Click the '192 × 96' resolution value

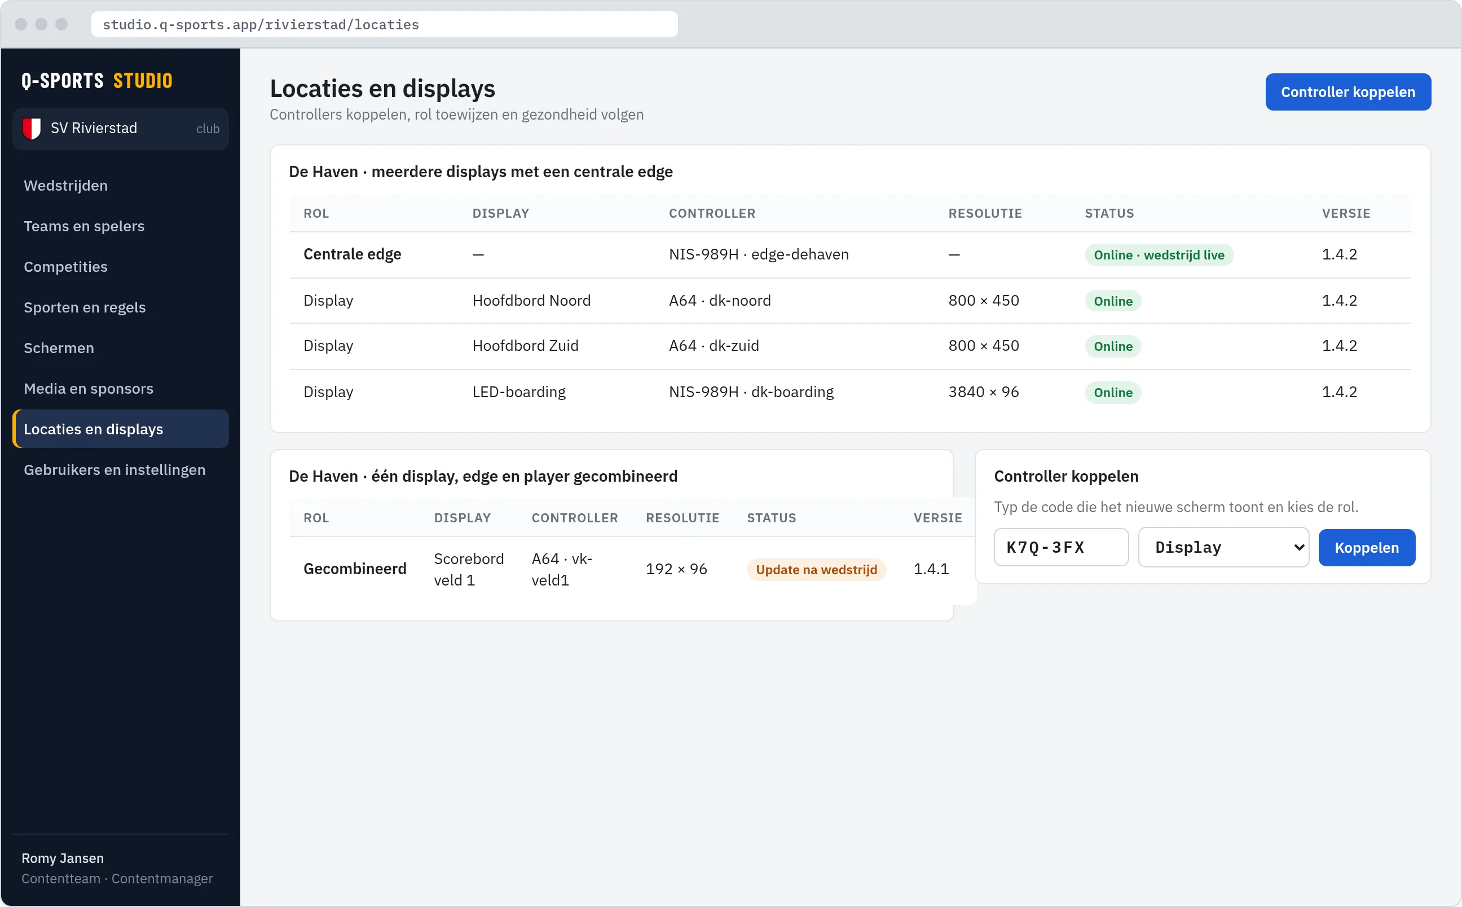coord(676,569)
